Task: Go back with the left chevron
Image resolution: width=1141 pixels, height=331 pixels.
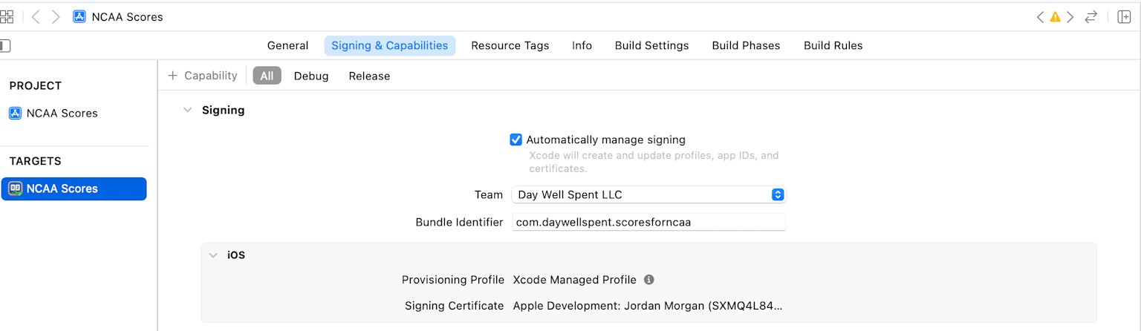Action: tap(36, 16)
